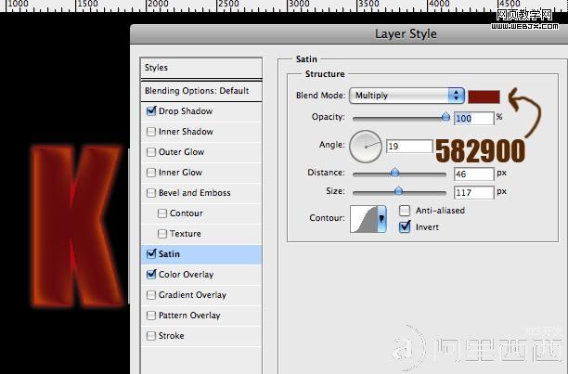
Task: Select the Bevel and Emboss label row
Action: (201, 193)
